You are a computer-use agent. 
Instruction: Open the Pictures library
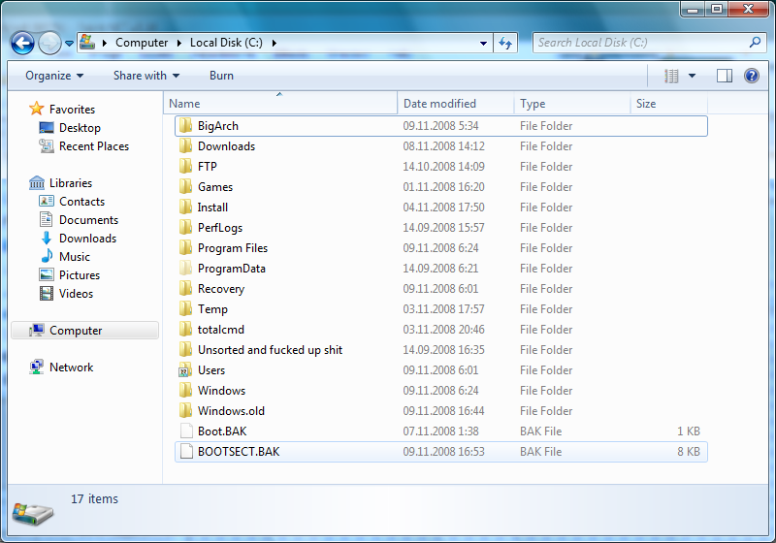[x=80, y=275]
